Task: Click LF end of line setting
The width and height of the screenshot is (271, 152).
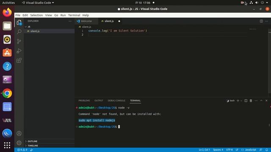Action: tap(237, 150)
